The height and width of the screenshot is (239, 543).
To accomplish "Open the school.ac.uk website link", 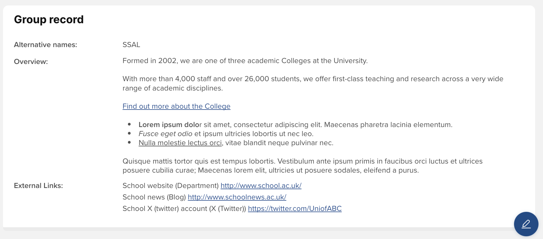I will 261,186.
